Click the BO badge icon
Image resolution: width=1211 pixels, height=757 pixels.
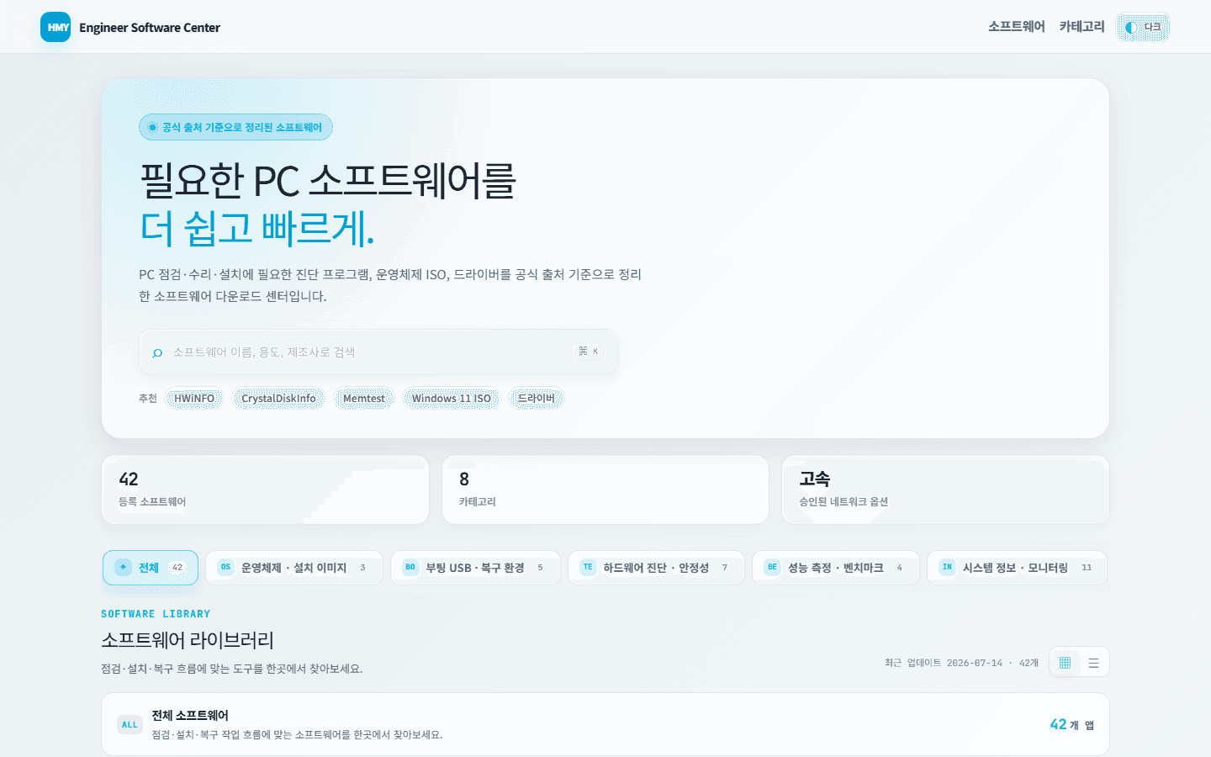click(x=410, y=567)
